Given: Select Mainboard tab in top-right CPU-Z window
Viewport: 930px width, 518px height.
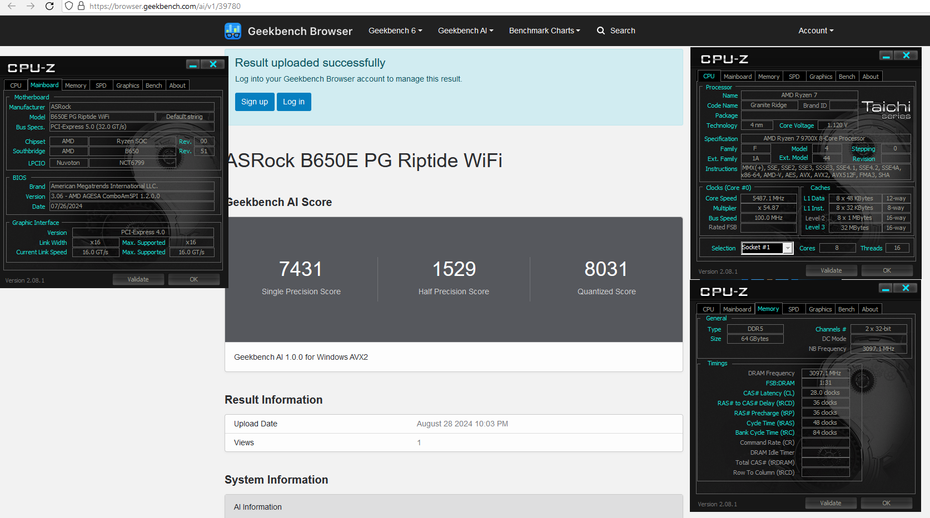Looking at the screenshot, I should (x=738, y=77).
